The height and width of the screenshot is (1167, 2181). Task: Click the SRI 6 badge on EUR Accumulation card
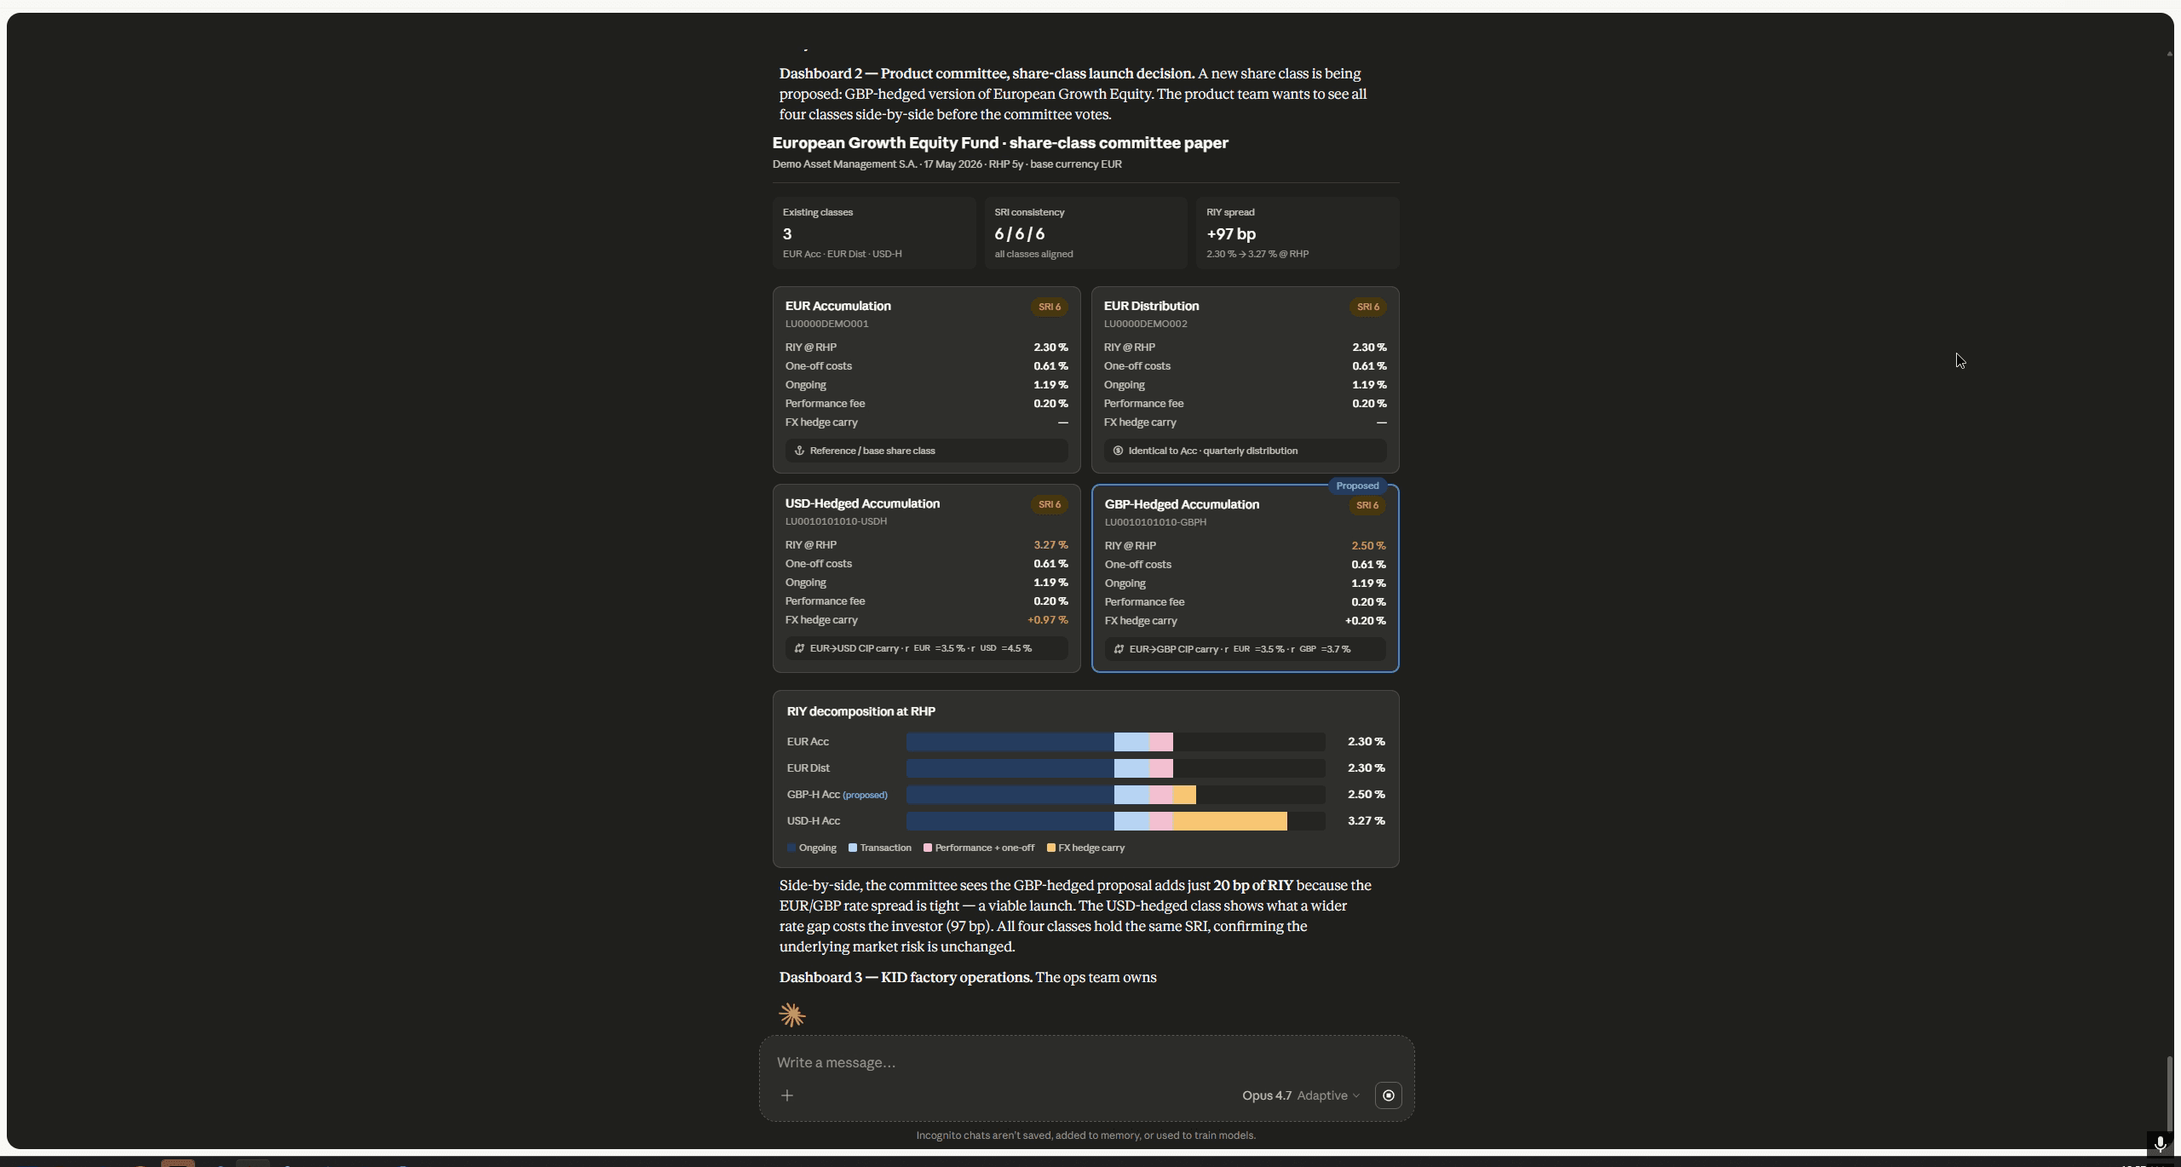(x=1050, y=307)
